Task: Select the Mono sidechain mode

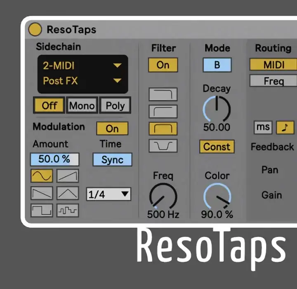Action: tap(82, 105)
